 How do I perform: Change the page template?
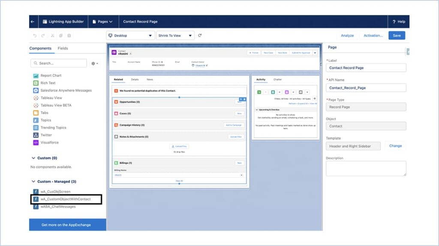pyautogui.click(x=395, y=146)
